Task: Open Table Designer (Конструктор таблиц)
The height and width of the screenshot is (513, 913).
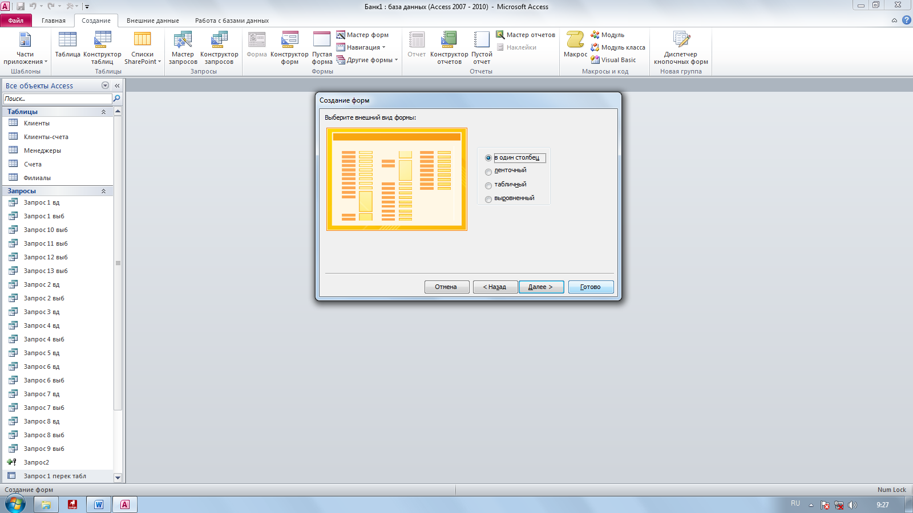Action: point(102,47)
